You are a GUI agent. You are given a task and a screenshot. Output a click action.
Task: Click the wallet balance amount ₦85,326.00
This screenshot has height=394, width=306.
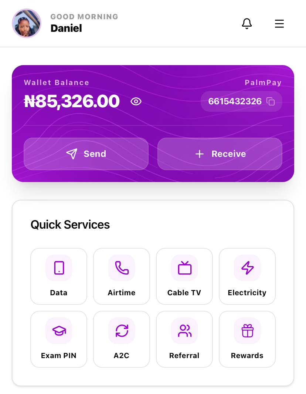(72, 101)
